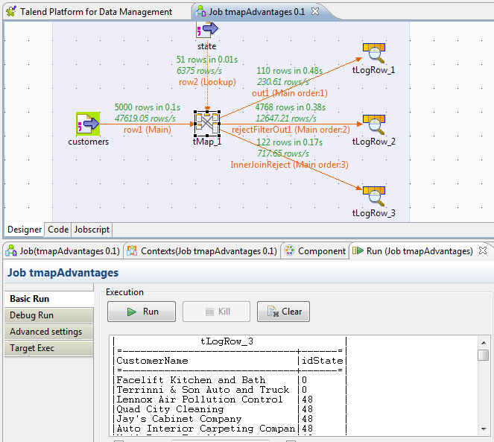Open Talend Platform for Data Management tab

point(96,12)
